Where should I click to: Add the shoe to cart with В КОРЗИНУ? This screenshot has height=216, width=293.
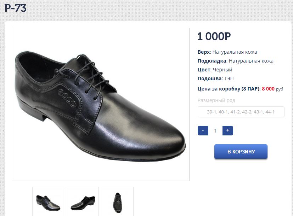tap(241, 152)
